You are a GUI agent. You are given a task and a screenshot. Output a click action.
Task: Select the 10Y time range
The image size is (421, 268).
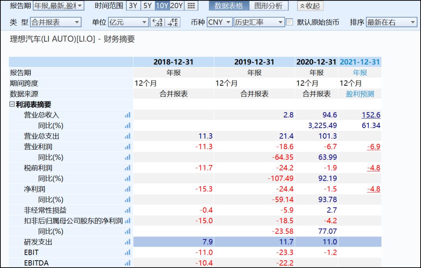click(162, 5)
